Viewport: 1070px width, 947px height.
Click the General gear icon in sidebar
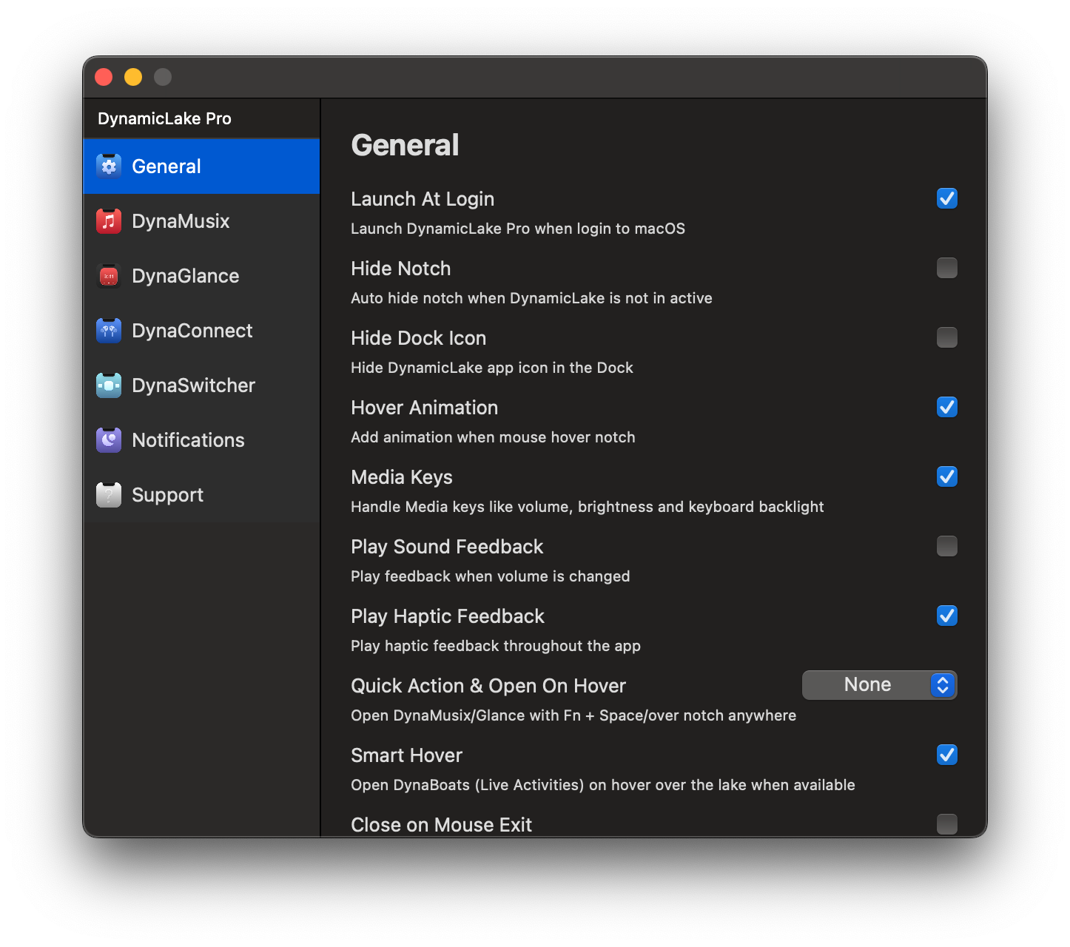point(109,166)
